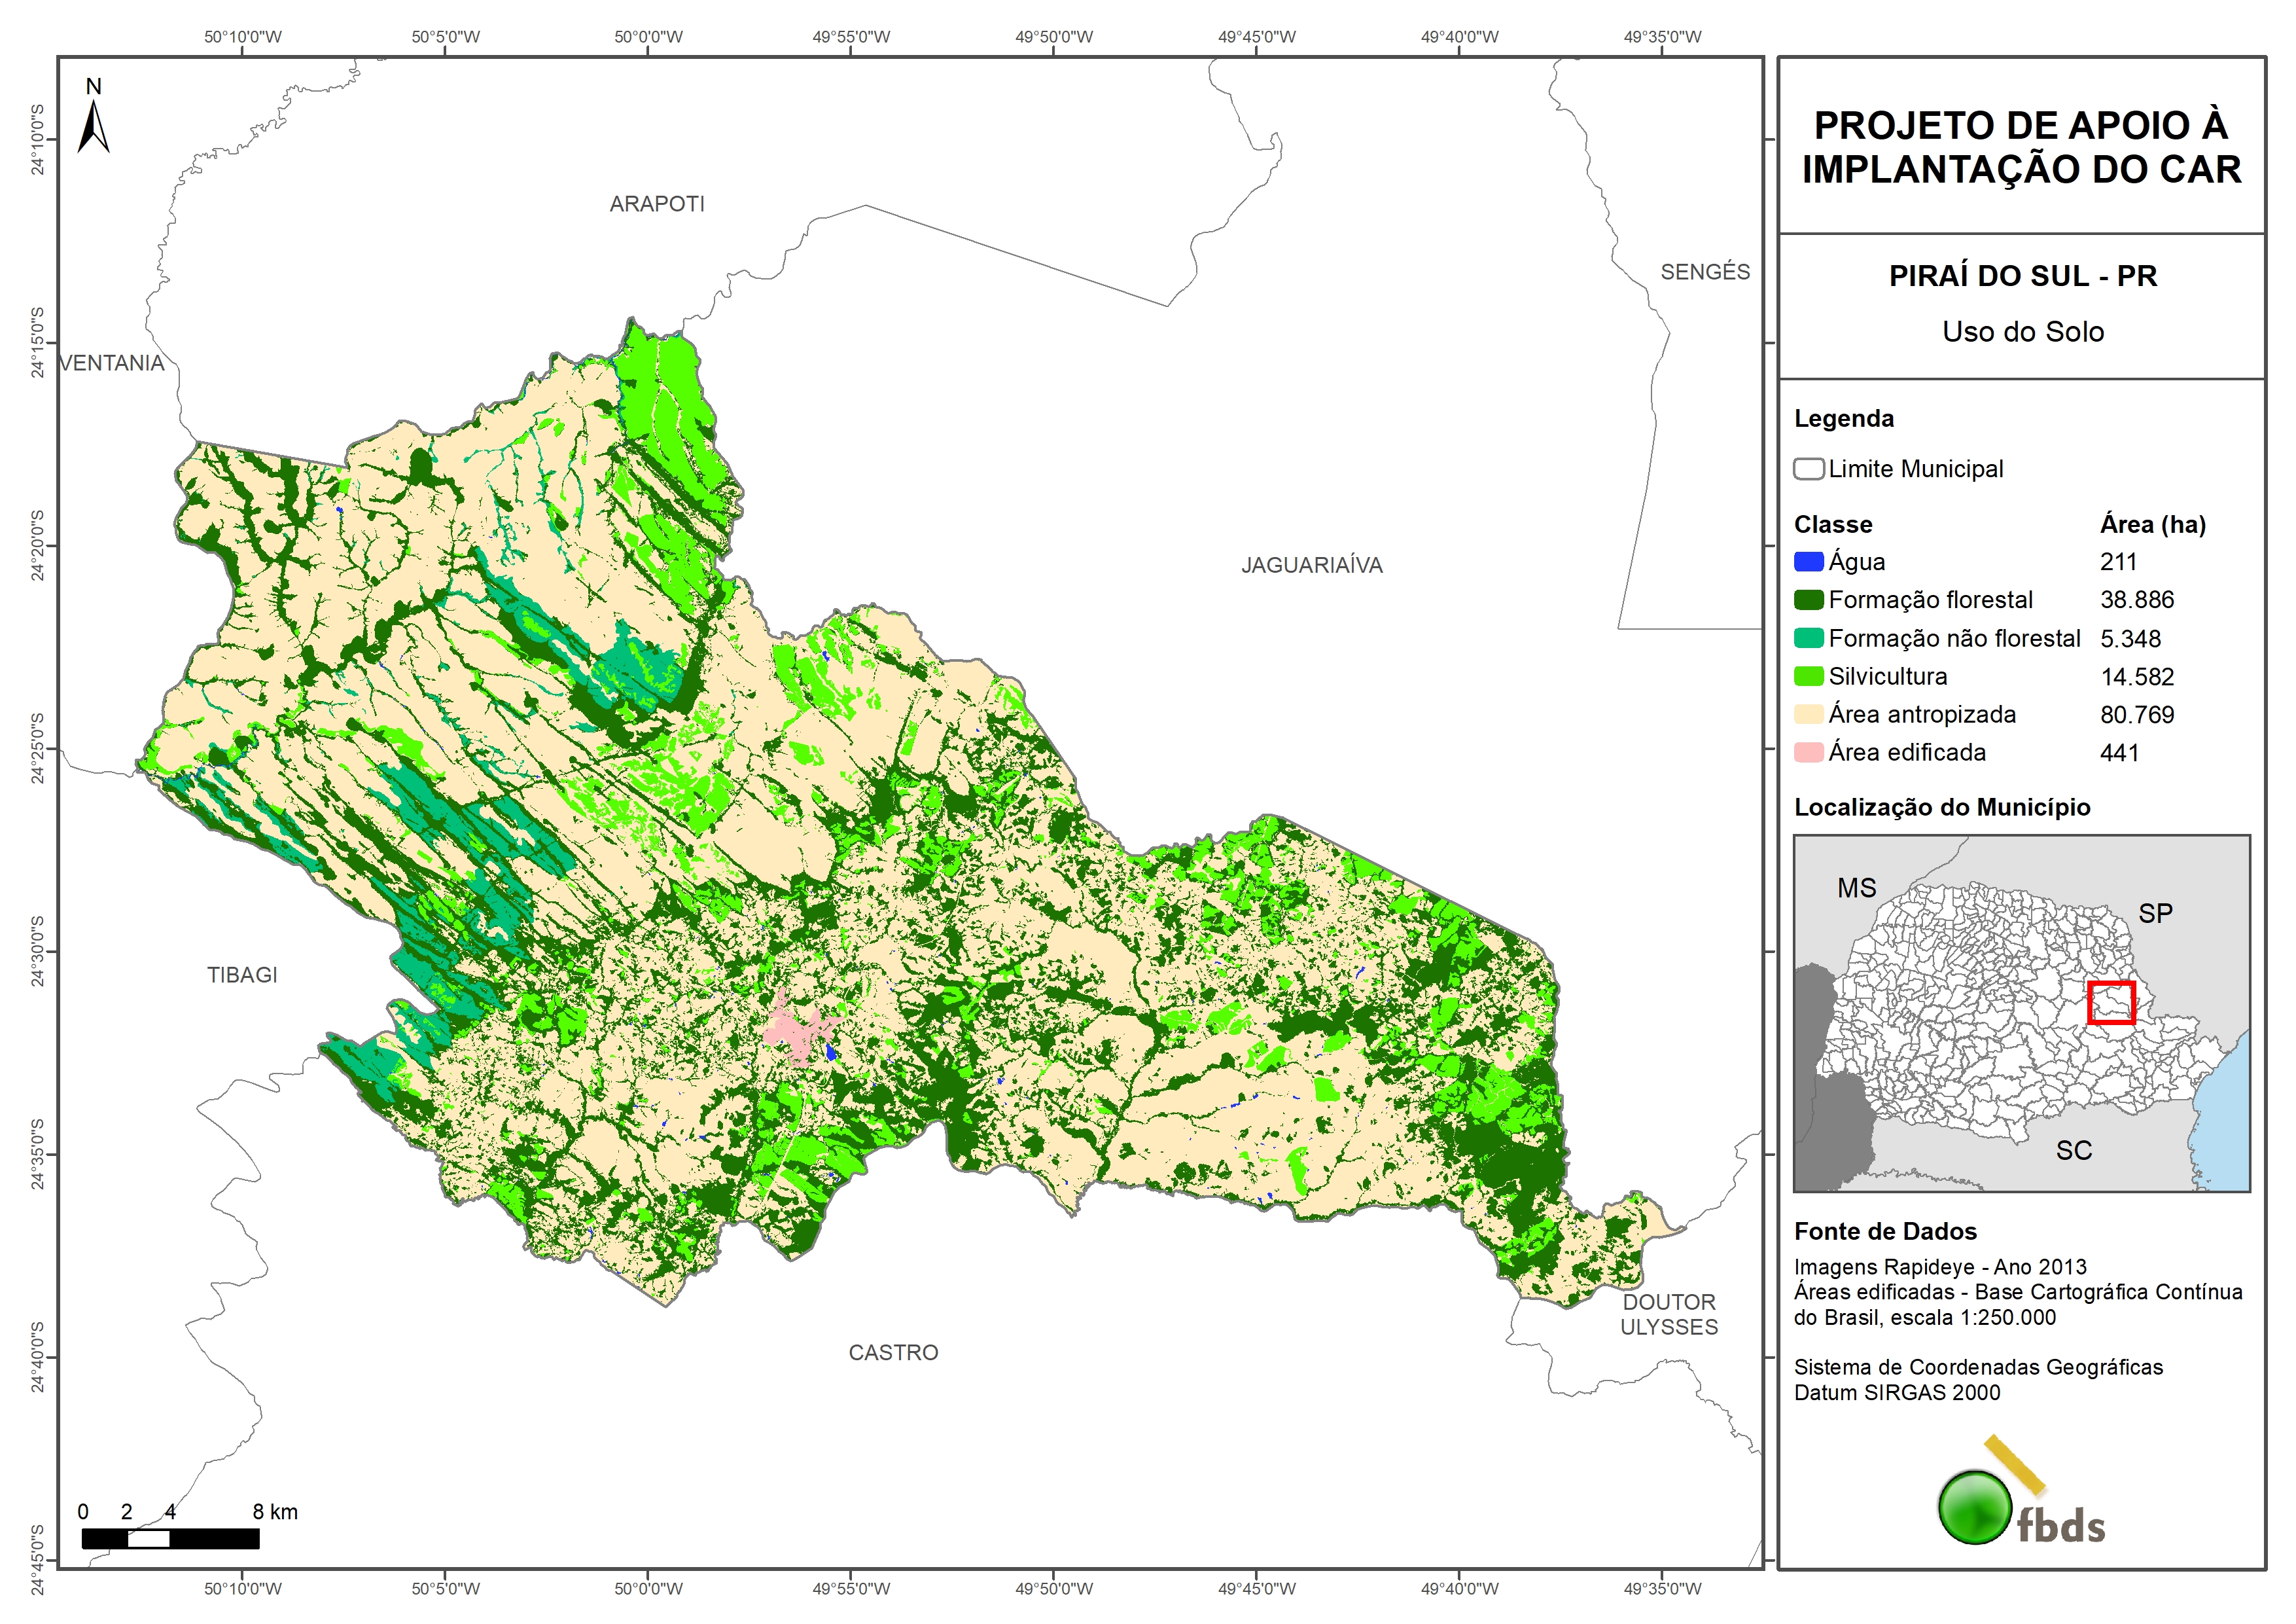Click the Silvicultura bright green swatch
The image size is (2296, 1624).
[x=1808, y=676]
